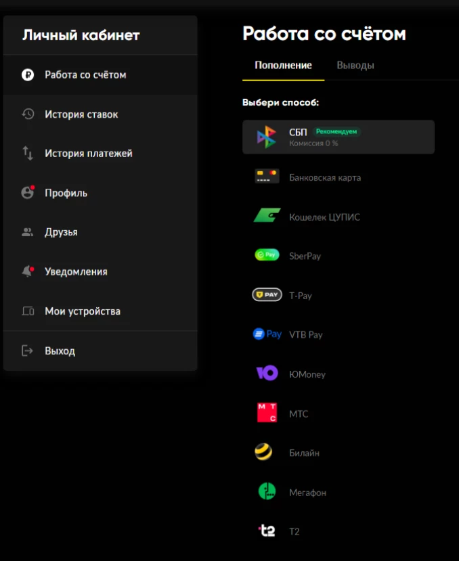The width and height of the screenshot is (459, 561).
Task: Click the green Koshelek TsUPIS logo
Action: pyautogui.click(x=267, y=217)
